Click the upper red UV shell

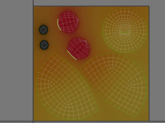(x=68, y=22)
